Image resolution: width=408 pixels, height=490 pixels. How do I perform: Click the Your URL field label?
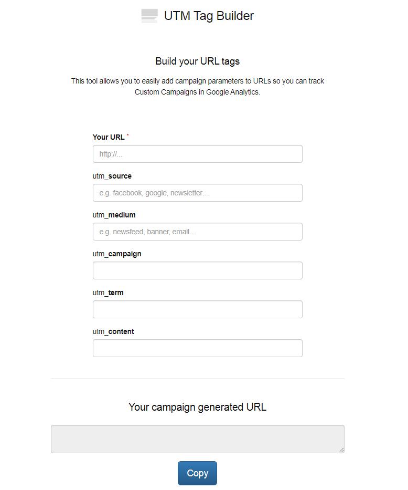109,137
